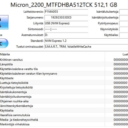The width and height of the screenshot is (128, 128).
Task: Select the Kirjoitettuja tietoyksiköitä row
Action: 64,87
